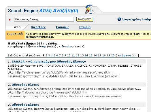Go to results page 14
This screenshot has height=112, width=151.
[86, 55]
